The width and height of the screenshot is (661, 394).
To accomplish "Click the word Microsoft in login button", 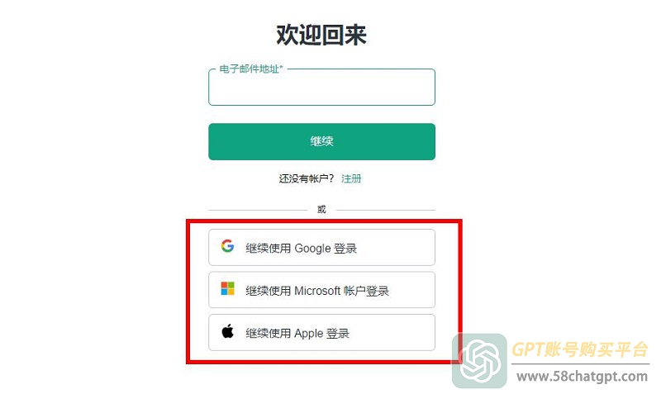I will pos(317,291).
